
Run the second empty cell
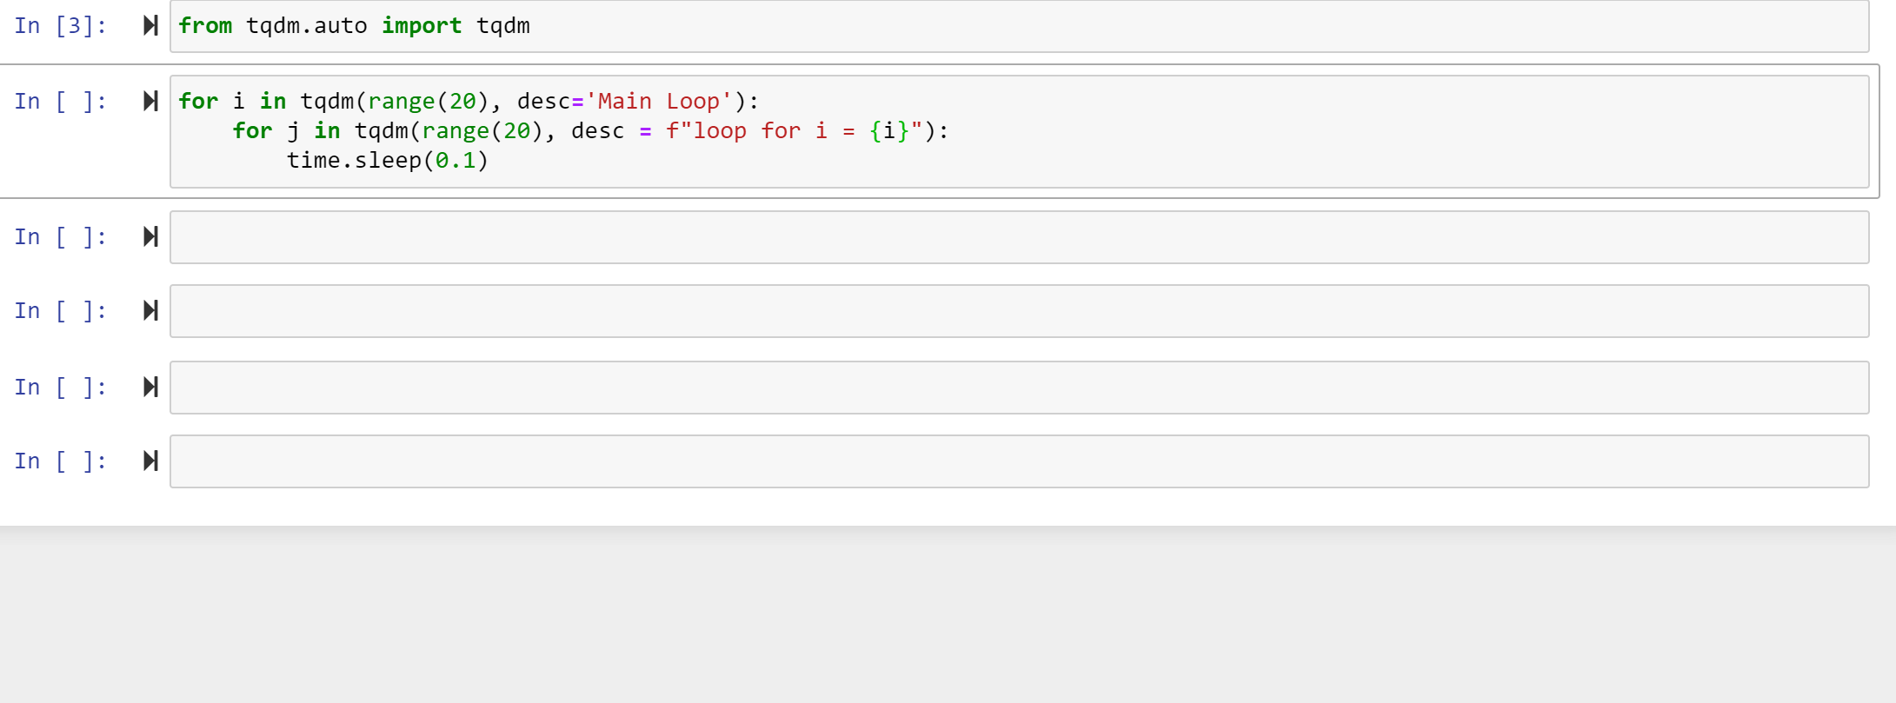tap(150, 310)
